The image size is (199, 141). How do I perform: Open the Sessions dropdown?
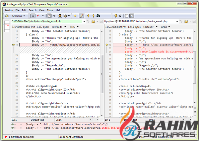point(19,16)
